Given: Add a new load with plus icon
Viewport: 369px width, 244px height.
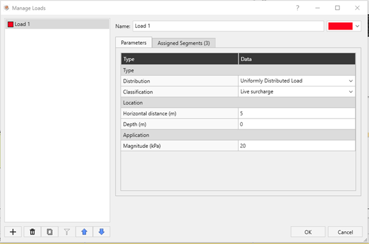Looking at the screenshot, I should click(x=13, y=232).
